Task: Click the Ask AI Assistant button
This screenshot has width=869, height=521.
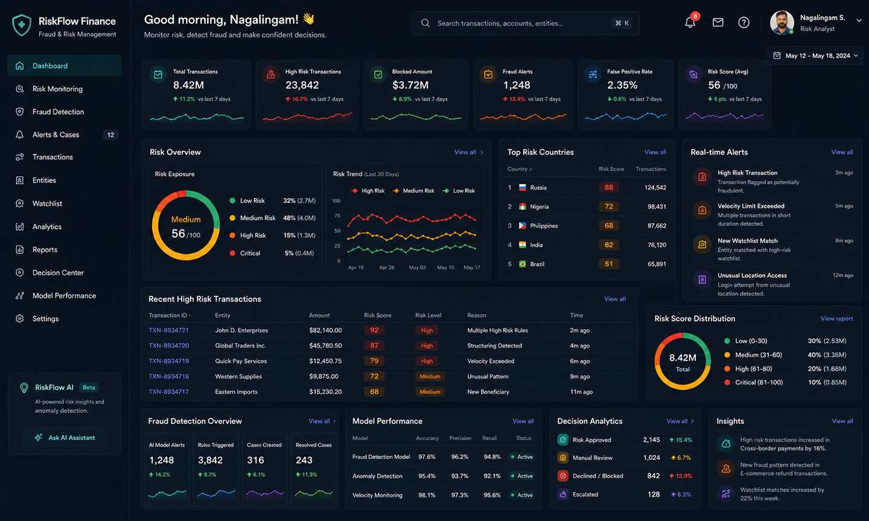Action: [65, 438]
